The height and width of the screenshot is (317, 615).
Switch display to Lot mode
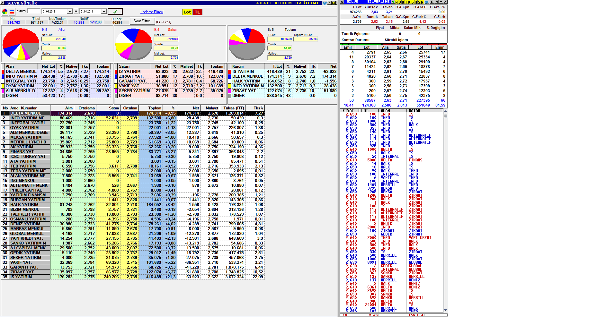[x=187, y=12]
